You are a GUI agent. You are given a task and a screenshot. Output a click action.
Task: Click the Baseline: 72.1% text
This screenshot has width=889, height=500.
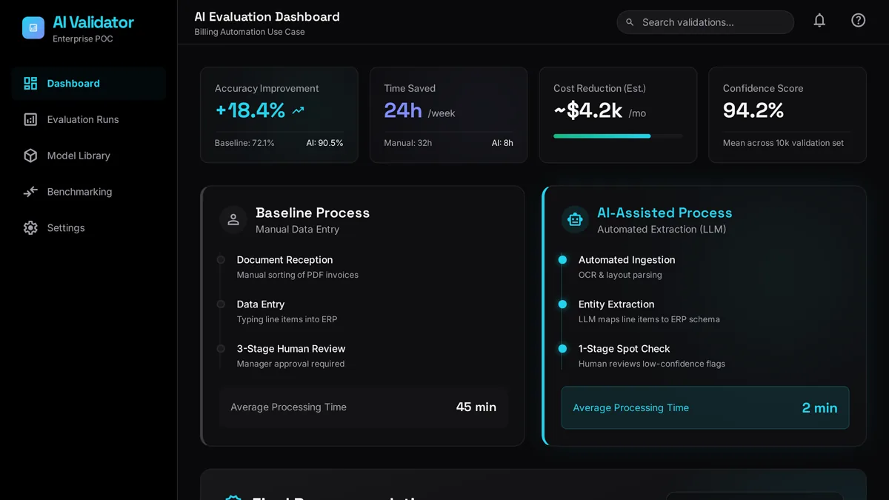pos(244,143)
